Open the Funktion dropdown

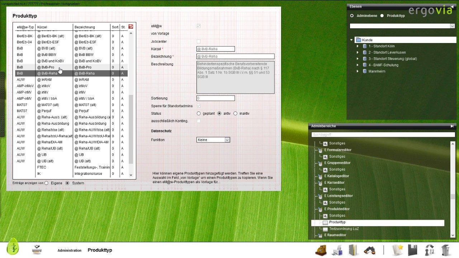point(213,140)
